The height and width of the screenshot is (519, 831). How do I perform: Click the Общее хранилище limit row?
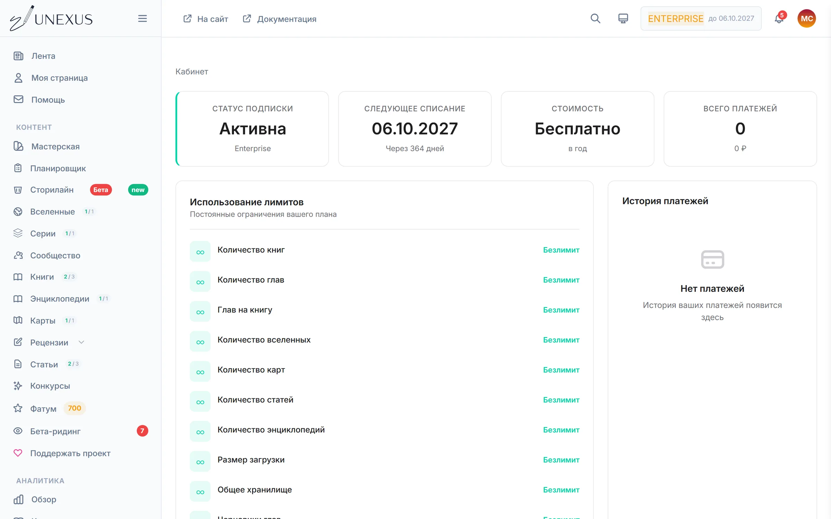point(385,491)
